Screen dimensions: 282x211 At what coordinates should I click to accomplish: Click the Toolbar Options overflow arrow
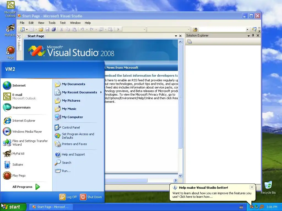pyautogui.click(x=259, y=29)
